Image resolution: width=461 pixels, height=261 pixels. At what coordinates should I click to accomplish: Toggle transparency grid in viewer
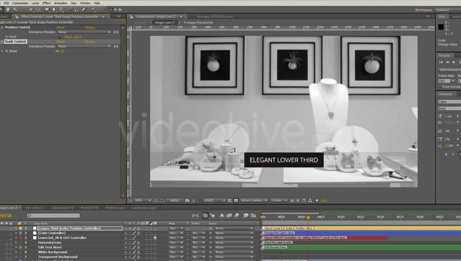(236, 200)
